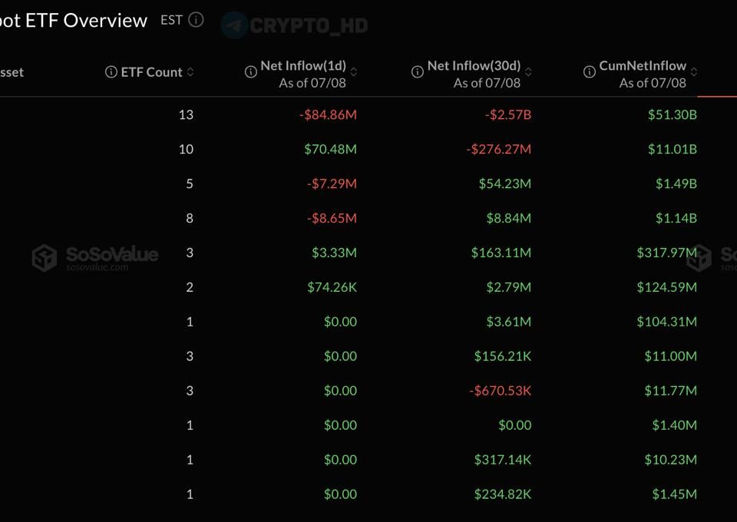Click the sosovalue.com watermark link

[x=97, y=267]
